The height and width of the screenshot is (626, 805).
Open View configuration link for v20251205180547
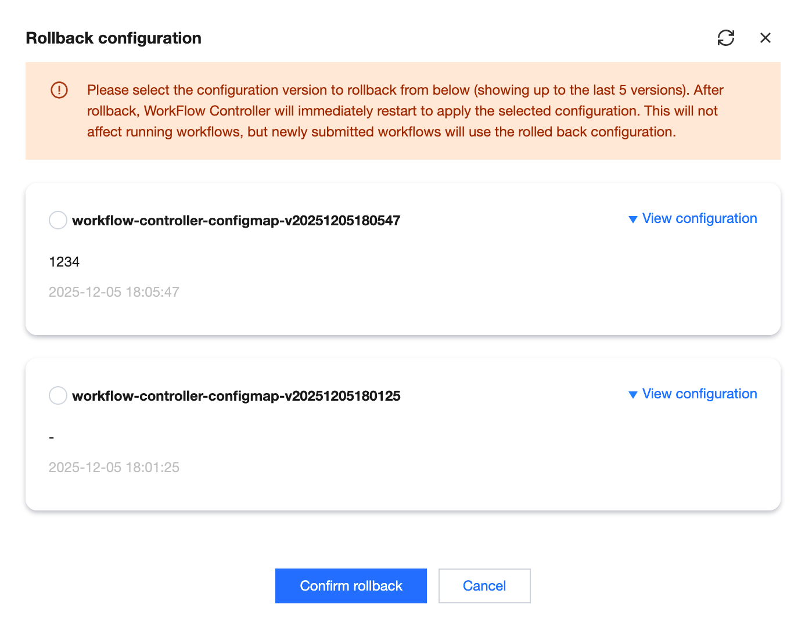click(x=699, y=218)
